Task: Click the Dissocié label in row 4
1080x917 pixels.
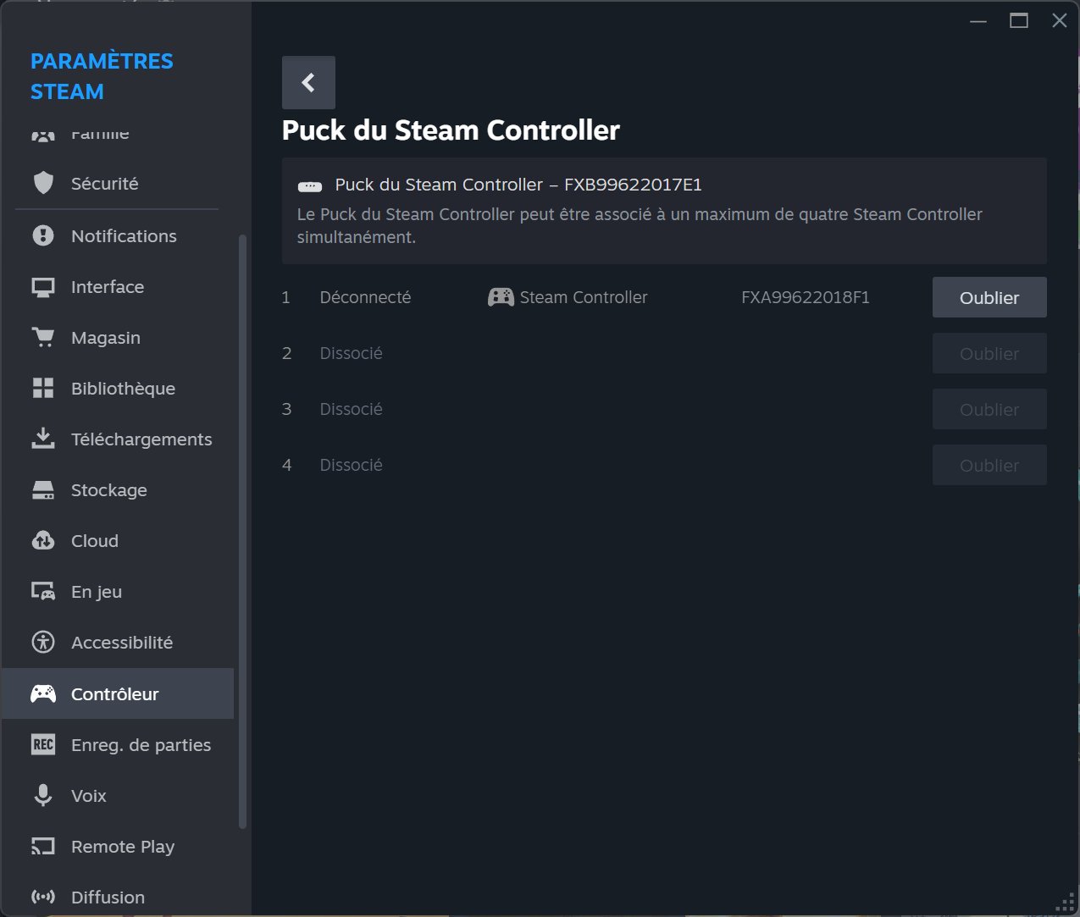Action: pos(352,465)
